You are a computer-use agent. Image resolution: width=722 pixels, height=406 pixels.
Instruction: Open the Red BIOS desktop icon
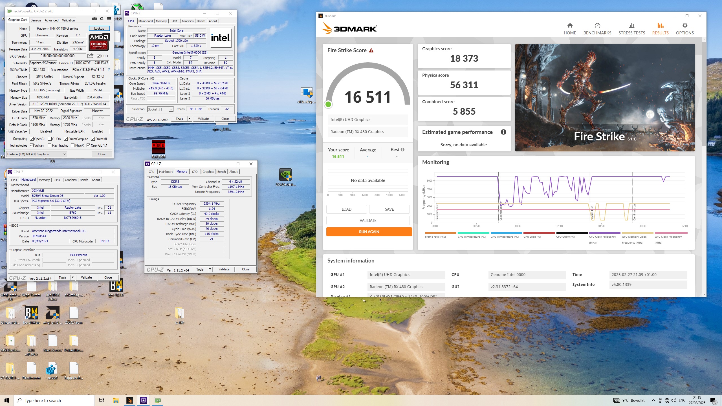coord(158,149)
